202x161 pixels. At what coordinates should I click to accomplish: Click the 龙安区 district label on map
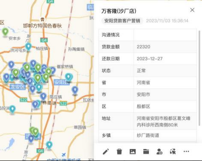(x=18, y=87)
